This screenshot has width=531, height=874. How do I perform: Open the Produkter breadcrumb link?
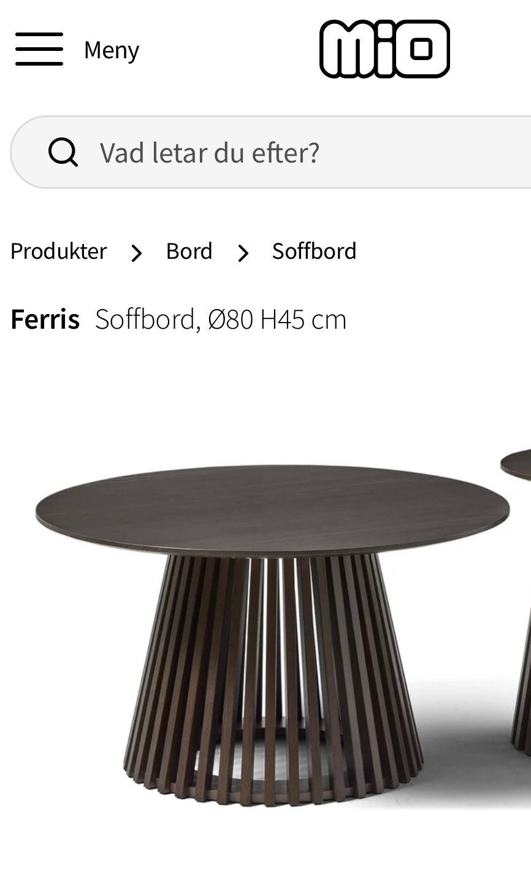click(x=59, y=251)
